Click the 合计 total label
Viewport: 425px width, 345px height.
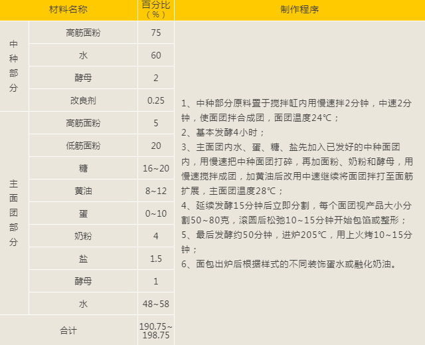tap(68, 330)
